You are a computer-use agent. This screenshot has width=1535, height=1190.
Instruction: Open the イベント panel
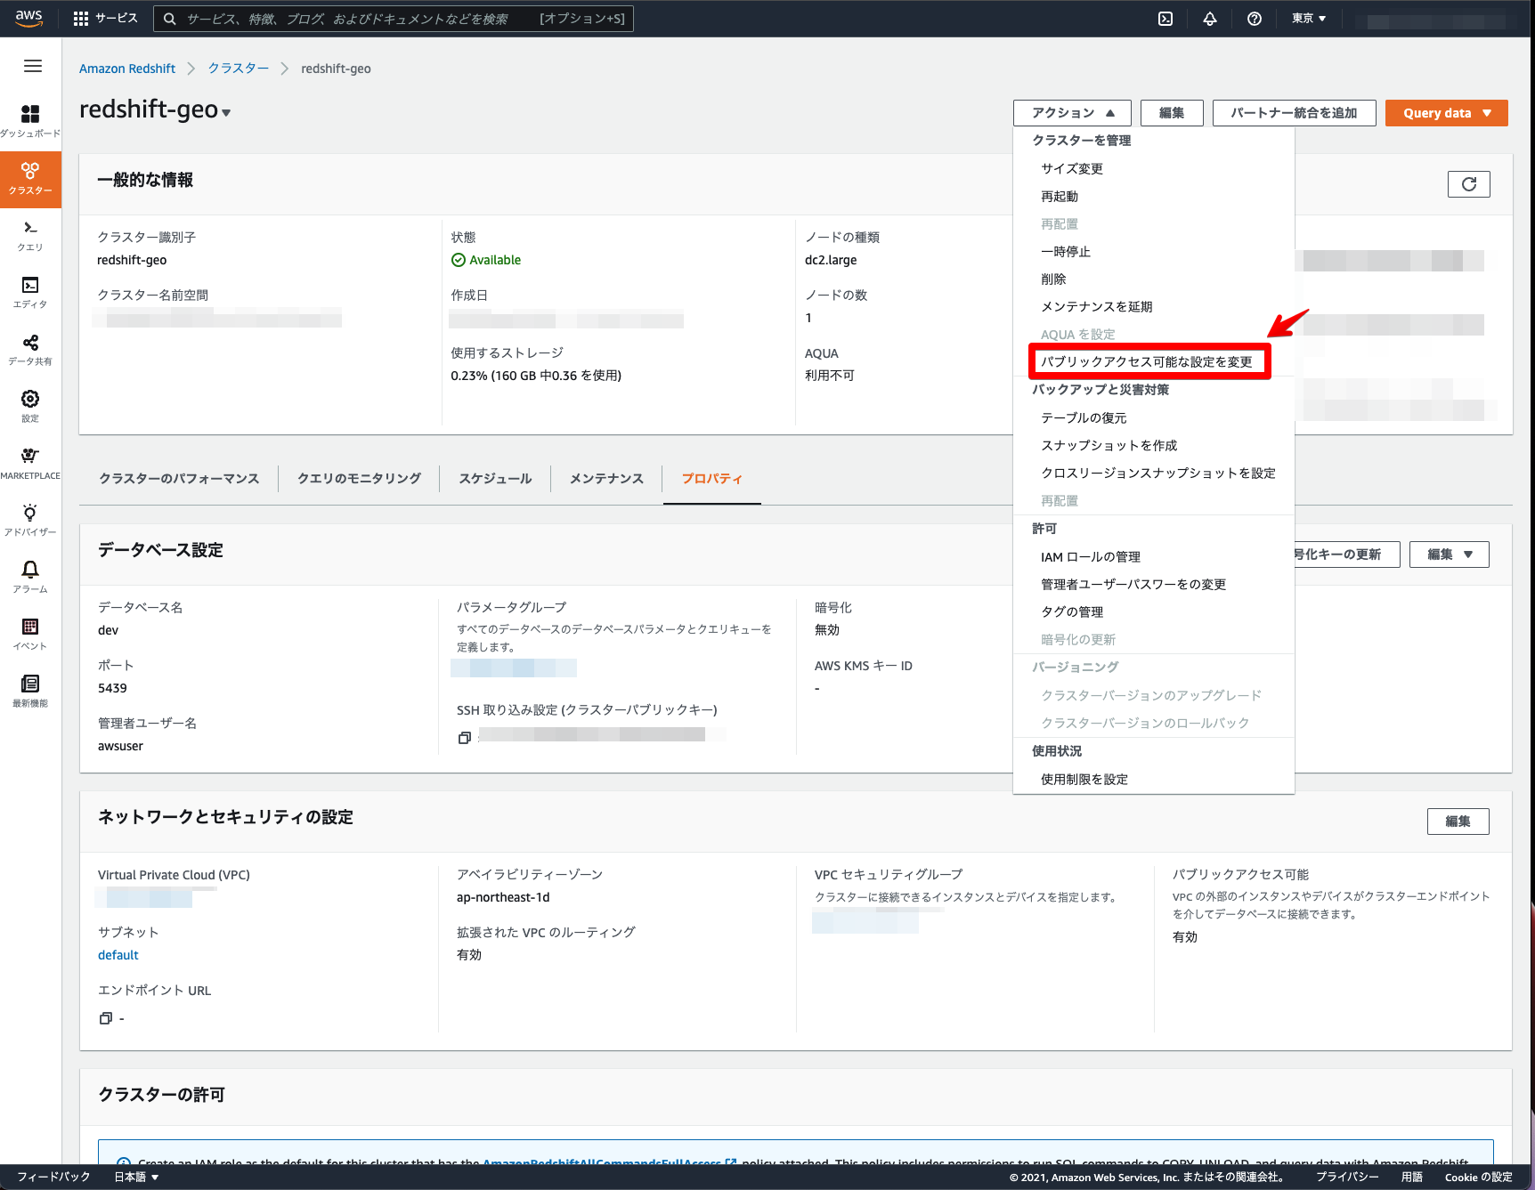[x=30, y=633]
